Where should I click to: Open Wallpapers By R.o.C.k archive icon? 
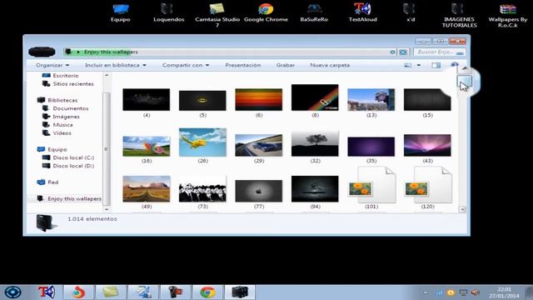[x=508, y=15]
